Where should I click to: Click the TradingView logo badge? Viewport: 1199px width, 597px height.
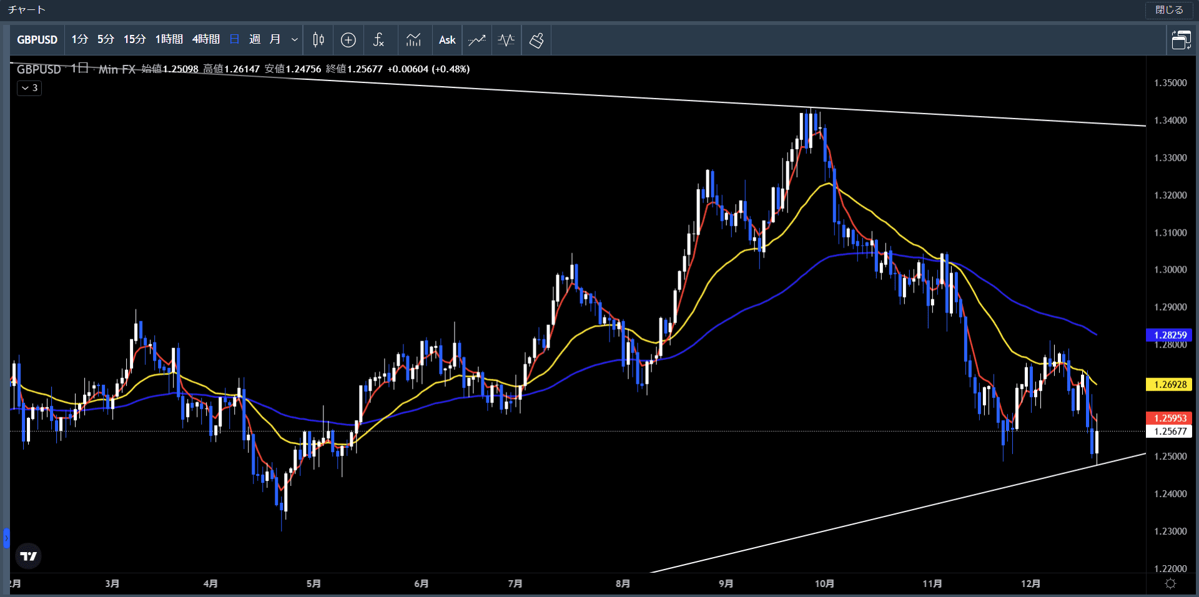(29, 556)
